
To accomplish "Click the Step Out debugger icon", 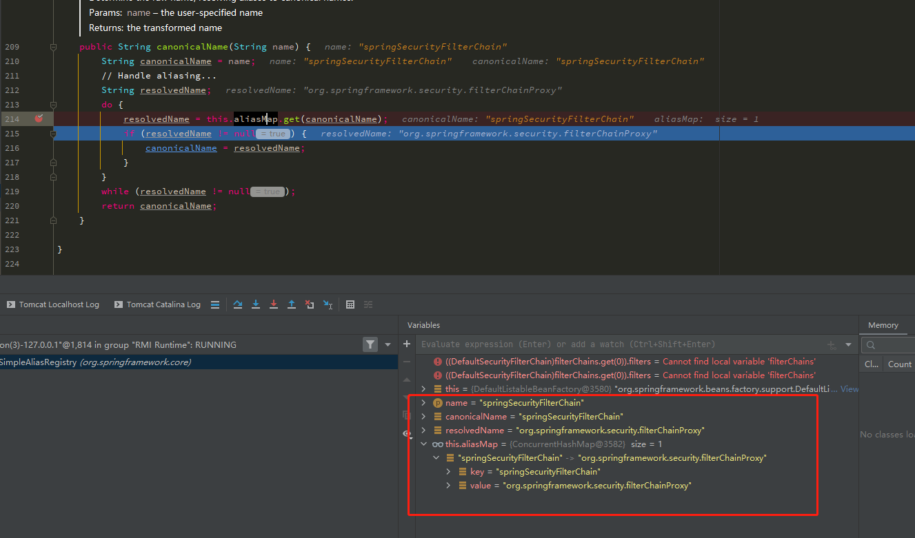I will (292, 304).
